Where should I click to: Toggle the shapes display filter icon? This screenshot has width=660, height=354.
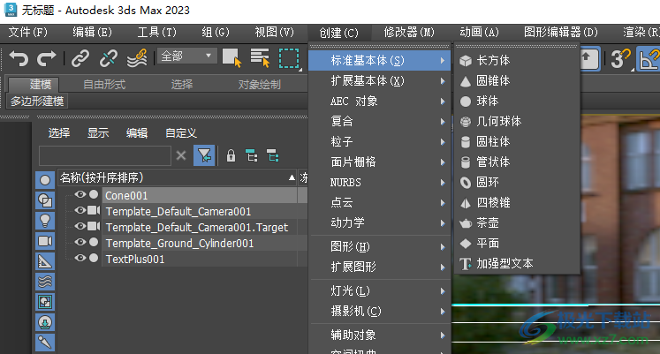pos(44,200)
